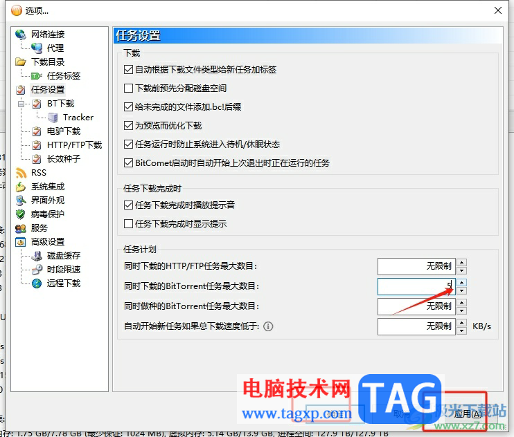Click HTTP/FTP任务最大数目 input field
514x437 pixels.
[416, 266]
